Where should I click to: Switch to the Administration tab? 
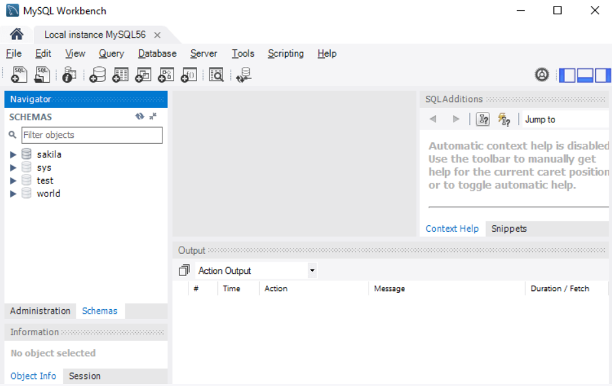[x=40, y=311]
